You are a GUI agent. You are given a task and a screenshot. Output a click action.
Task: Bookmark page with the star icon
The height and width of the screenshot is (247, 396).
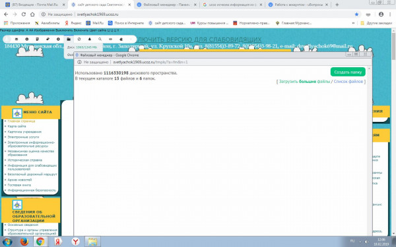click(x=356, y=14)
